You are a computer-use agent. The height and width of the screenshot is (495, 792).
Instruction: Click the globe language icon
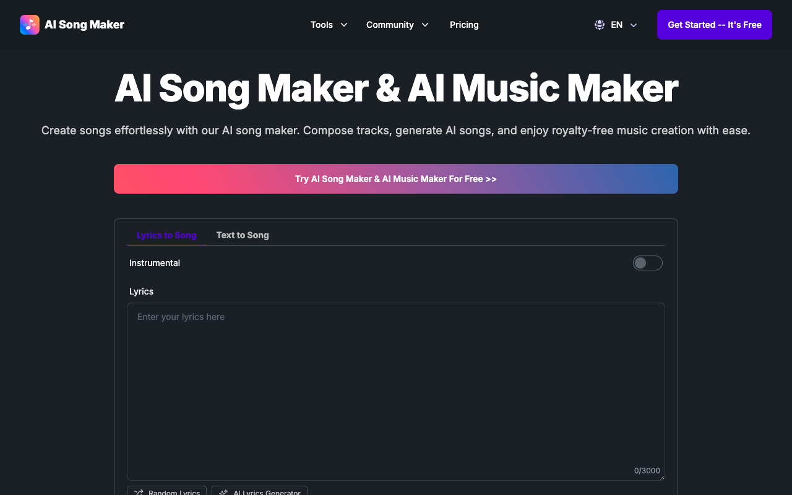pos(600,25)
